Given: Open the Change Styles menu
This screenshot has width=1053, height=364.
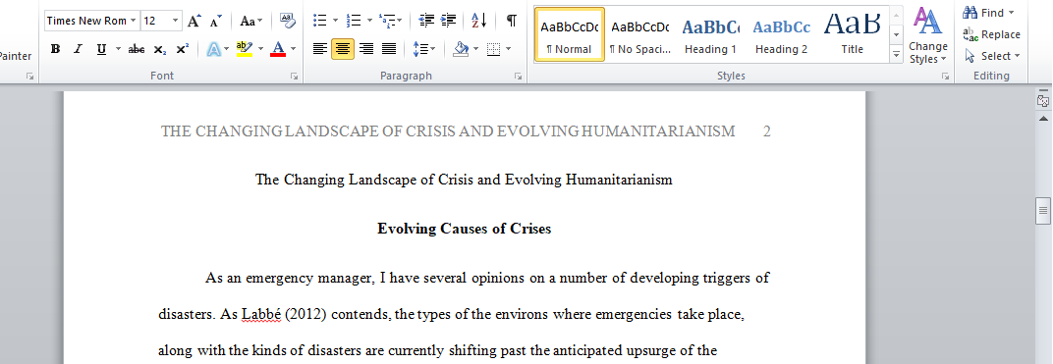Looking at the screenshot, I should click(928, 35).
